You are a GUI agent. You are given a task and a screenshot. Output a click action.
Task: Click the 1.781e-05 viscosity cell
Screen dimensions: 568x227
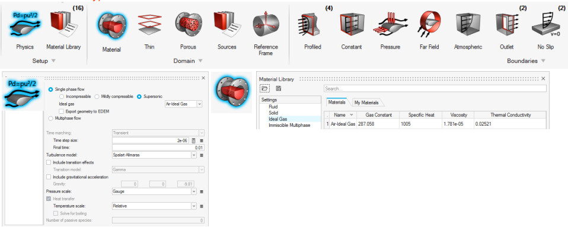pyautogui.click(x=458, y=124)
